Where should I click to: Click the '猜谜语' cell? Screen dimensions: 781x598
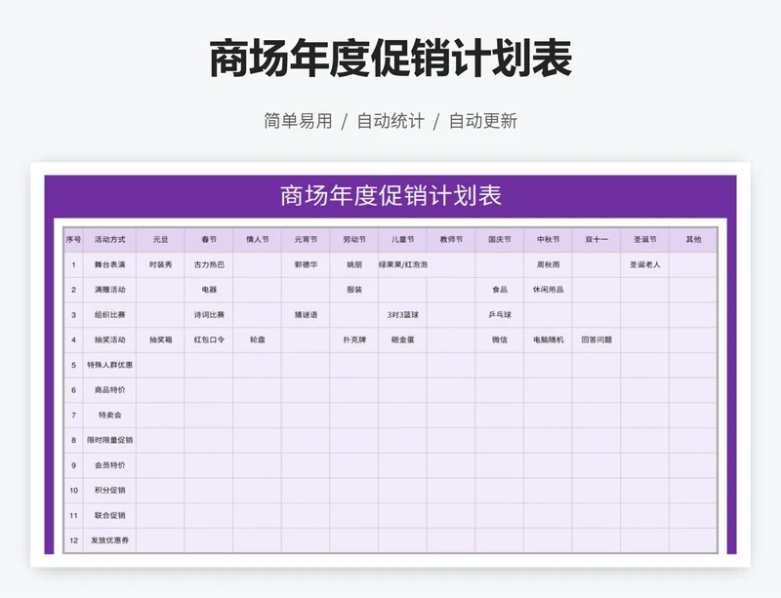pos(306,315)
